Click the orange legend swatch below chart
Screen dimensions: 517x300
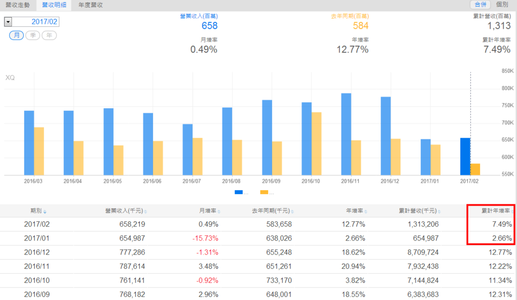264,192
